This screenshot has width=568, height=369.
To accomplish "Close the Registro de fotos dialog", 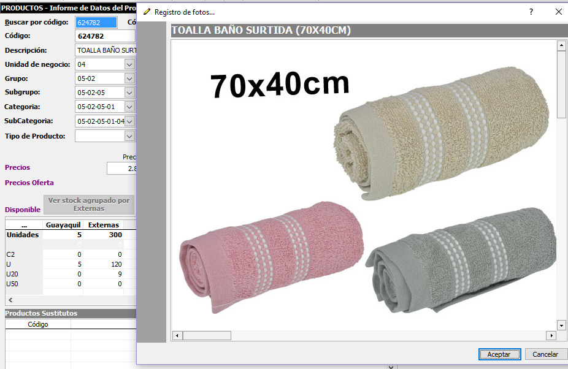I will (558, 12).
